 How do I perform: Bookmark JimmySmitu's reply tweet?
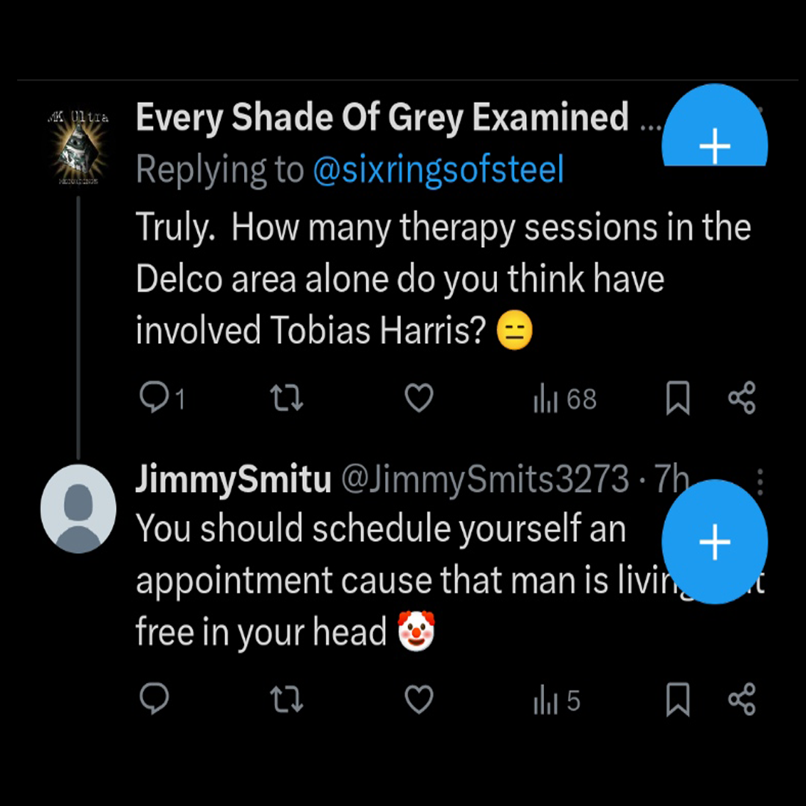coord(678,700)
